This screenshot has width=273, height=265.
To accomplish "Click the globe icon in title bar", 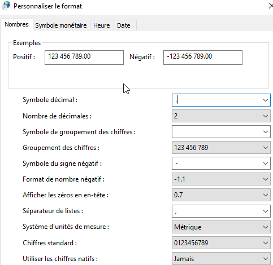I will click(x=6, y=6).
